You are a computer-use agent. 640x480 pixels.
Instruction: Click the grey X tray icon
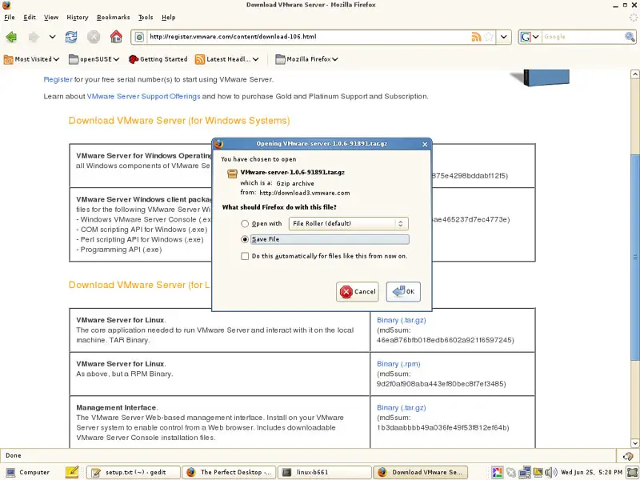pos(510,472)
